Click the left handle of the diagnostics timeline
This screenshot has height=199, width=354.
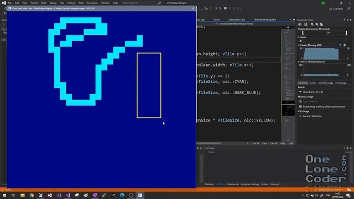303,33
